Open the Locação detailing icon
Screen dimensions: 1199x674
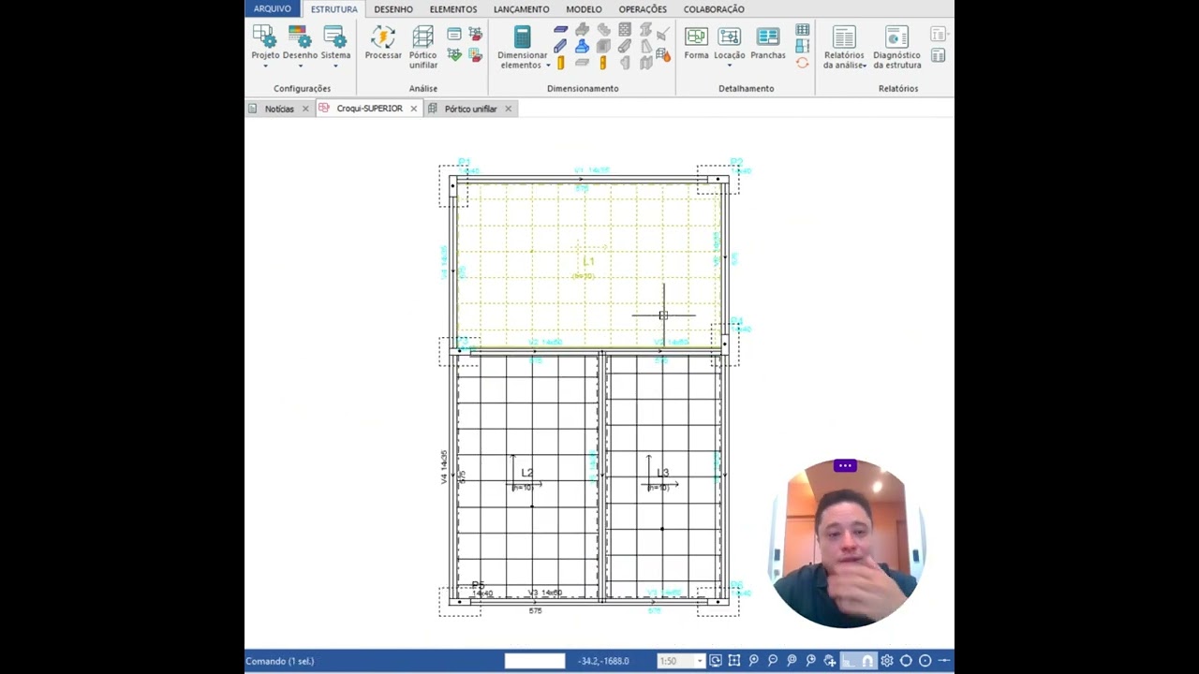click(x=729, y=37)
